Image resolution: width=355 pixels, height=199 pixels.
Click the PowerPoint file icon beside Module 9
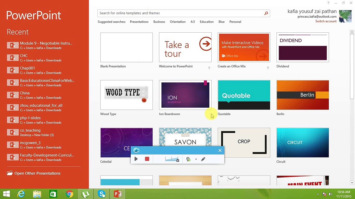click(12, 45)
